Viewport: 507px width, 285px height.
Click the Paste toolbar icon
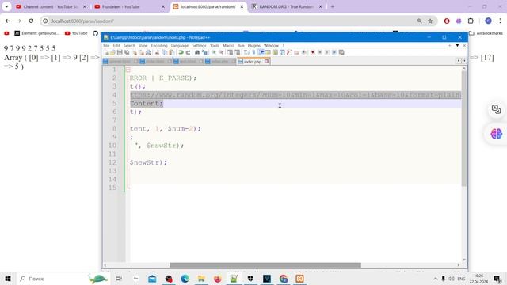pos(172,52)
